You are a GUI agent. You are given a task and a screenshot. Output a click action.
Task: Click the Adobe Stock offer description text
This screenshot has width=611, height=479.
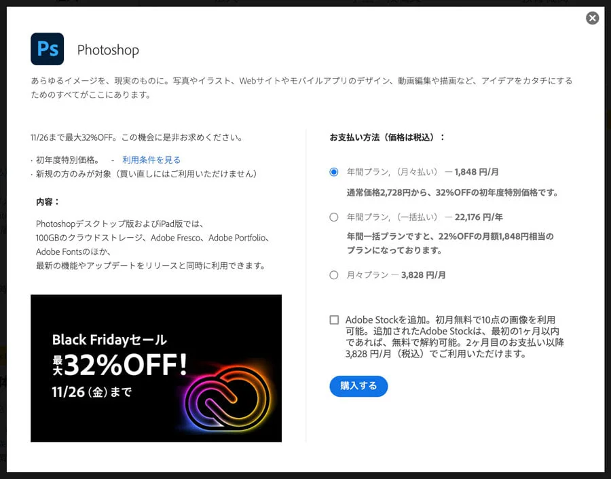454,336
